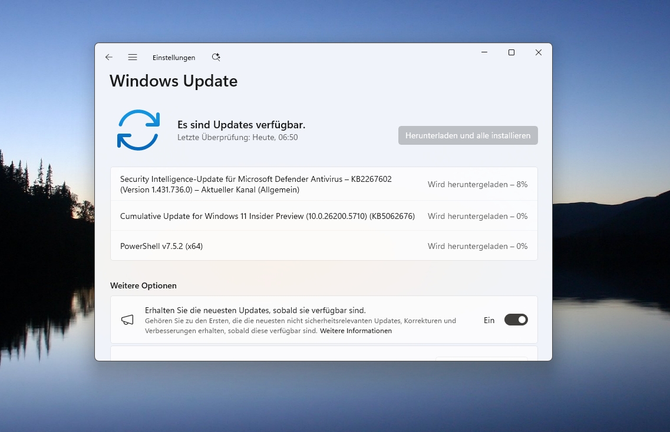This screenshot has width=670, height=432.
Task: Click the Einstellungen title text
Action: pos(174,58)
